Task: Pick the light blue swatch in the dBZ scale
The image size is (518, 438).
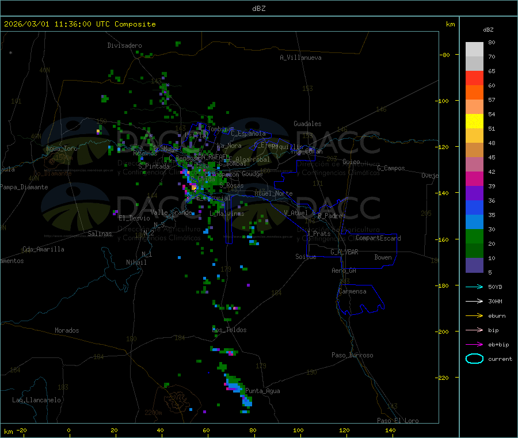Action: tap(474, 222)
